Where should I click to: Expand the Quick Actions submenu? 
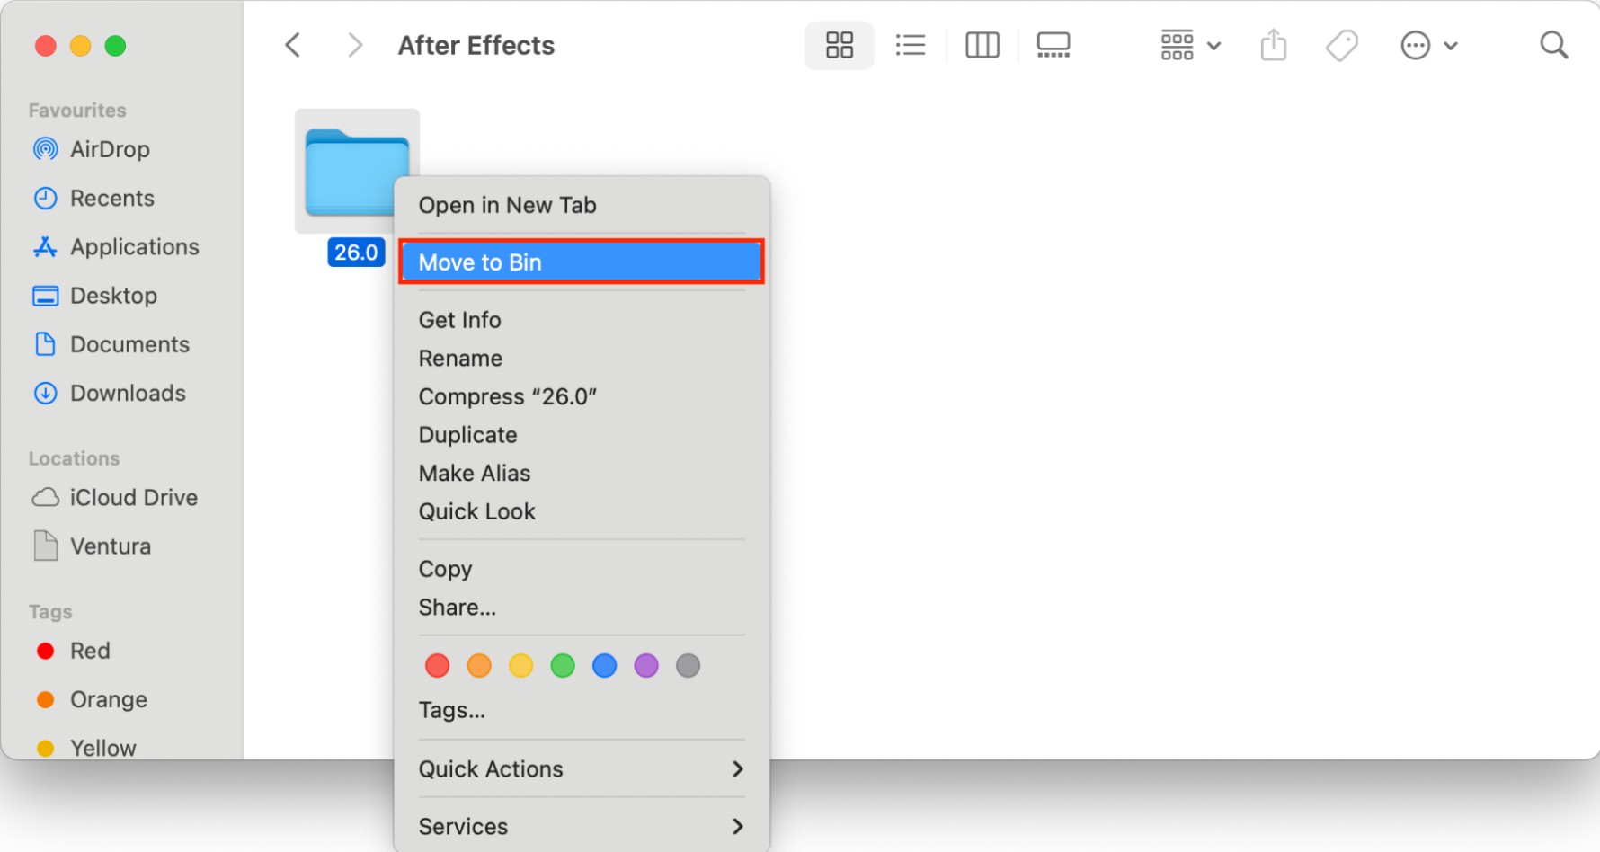pos(581,769)
